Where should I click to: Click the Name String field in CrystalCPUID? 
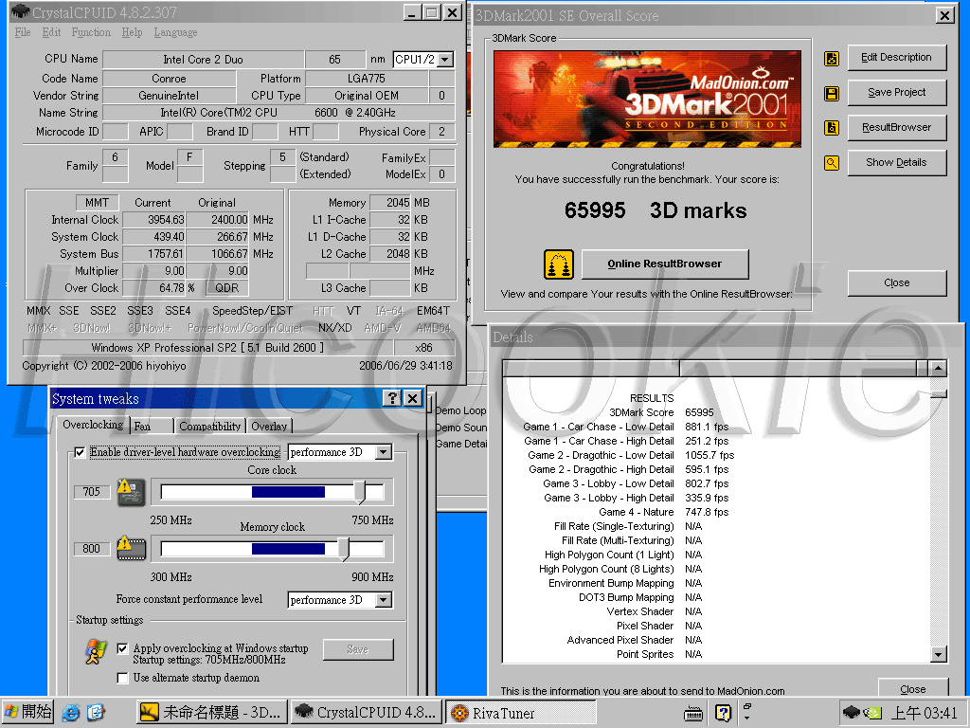(278, 113)
